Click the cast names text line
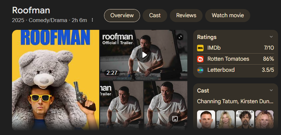The height and width of the screenshot is (135, 281). coord(235,102)
